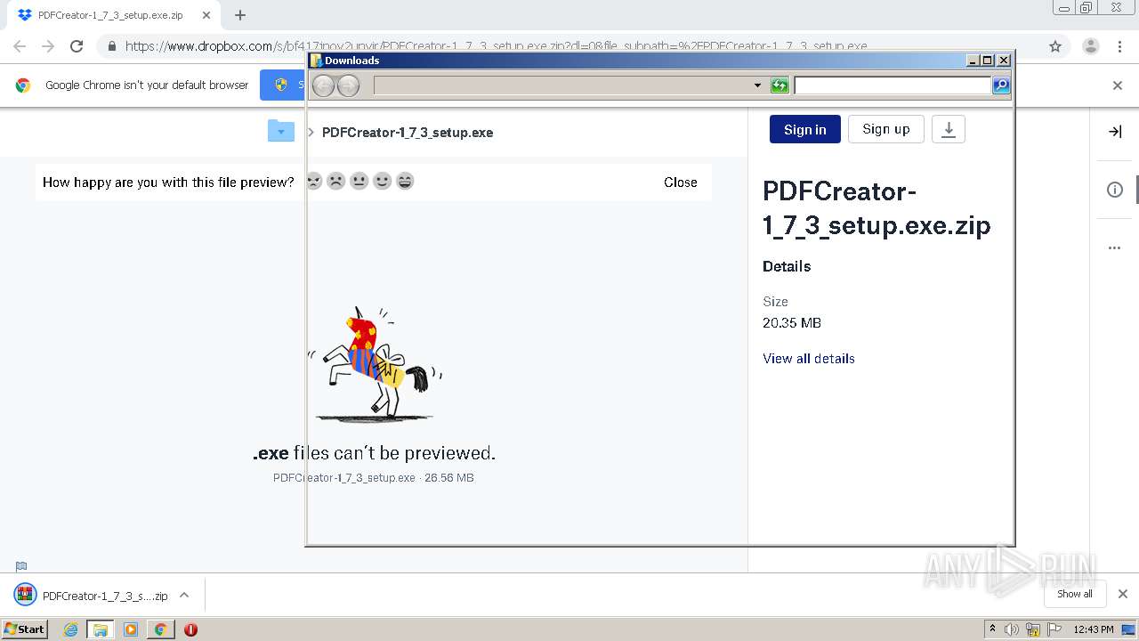
Task: Open a new Chrome tab
Action: (x=240, y=15)
